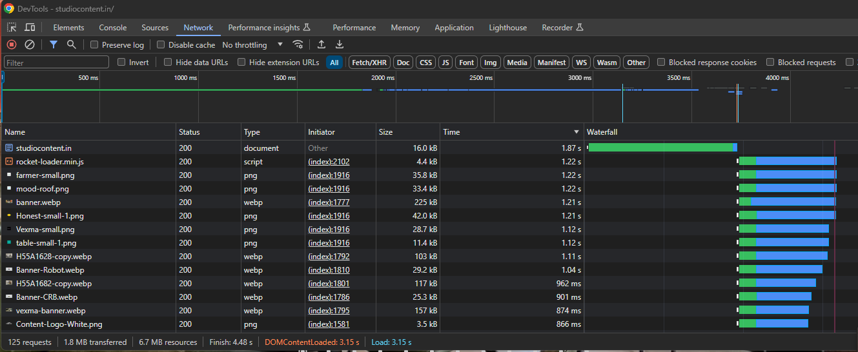The width and height of the screenshot is (858, 352).
Task: Open the Performance insights tab
Action: [x=269, y=28]
